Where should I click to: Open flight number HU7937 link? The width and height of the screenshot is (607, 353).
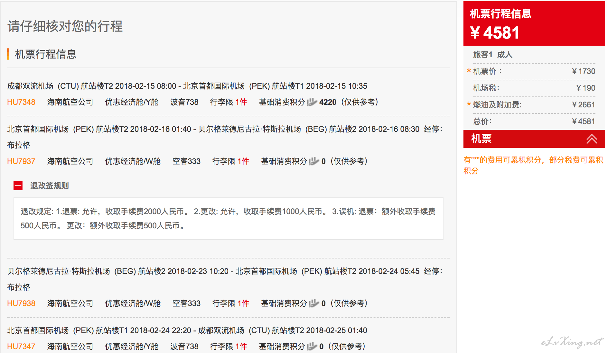pos(21,161)
